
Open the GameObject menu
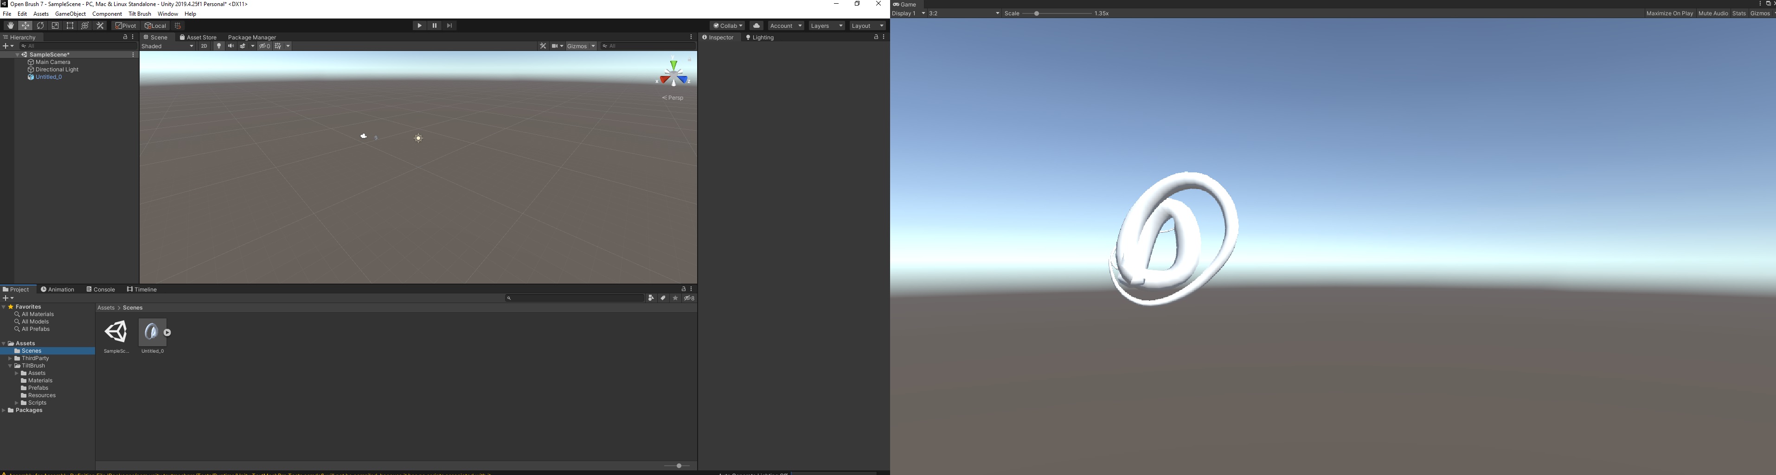(71, 13)
